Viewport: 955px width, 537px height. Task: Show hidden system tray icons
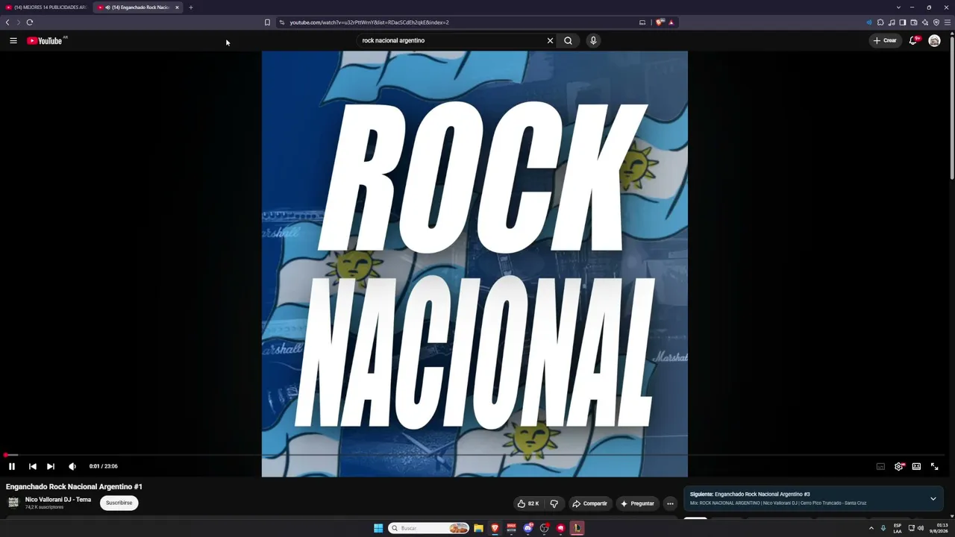[x=871, y=528]
